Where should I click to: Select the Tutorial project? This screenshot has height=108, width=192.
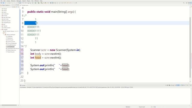click(x=5, y=26)
